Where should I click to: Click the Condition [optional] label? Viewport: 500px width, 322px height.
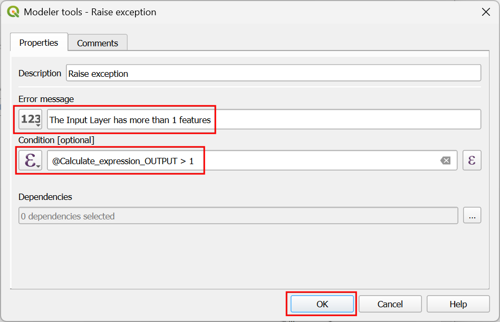click(x=56, y=140)
